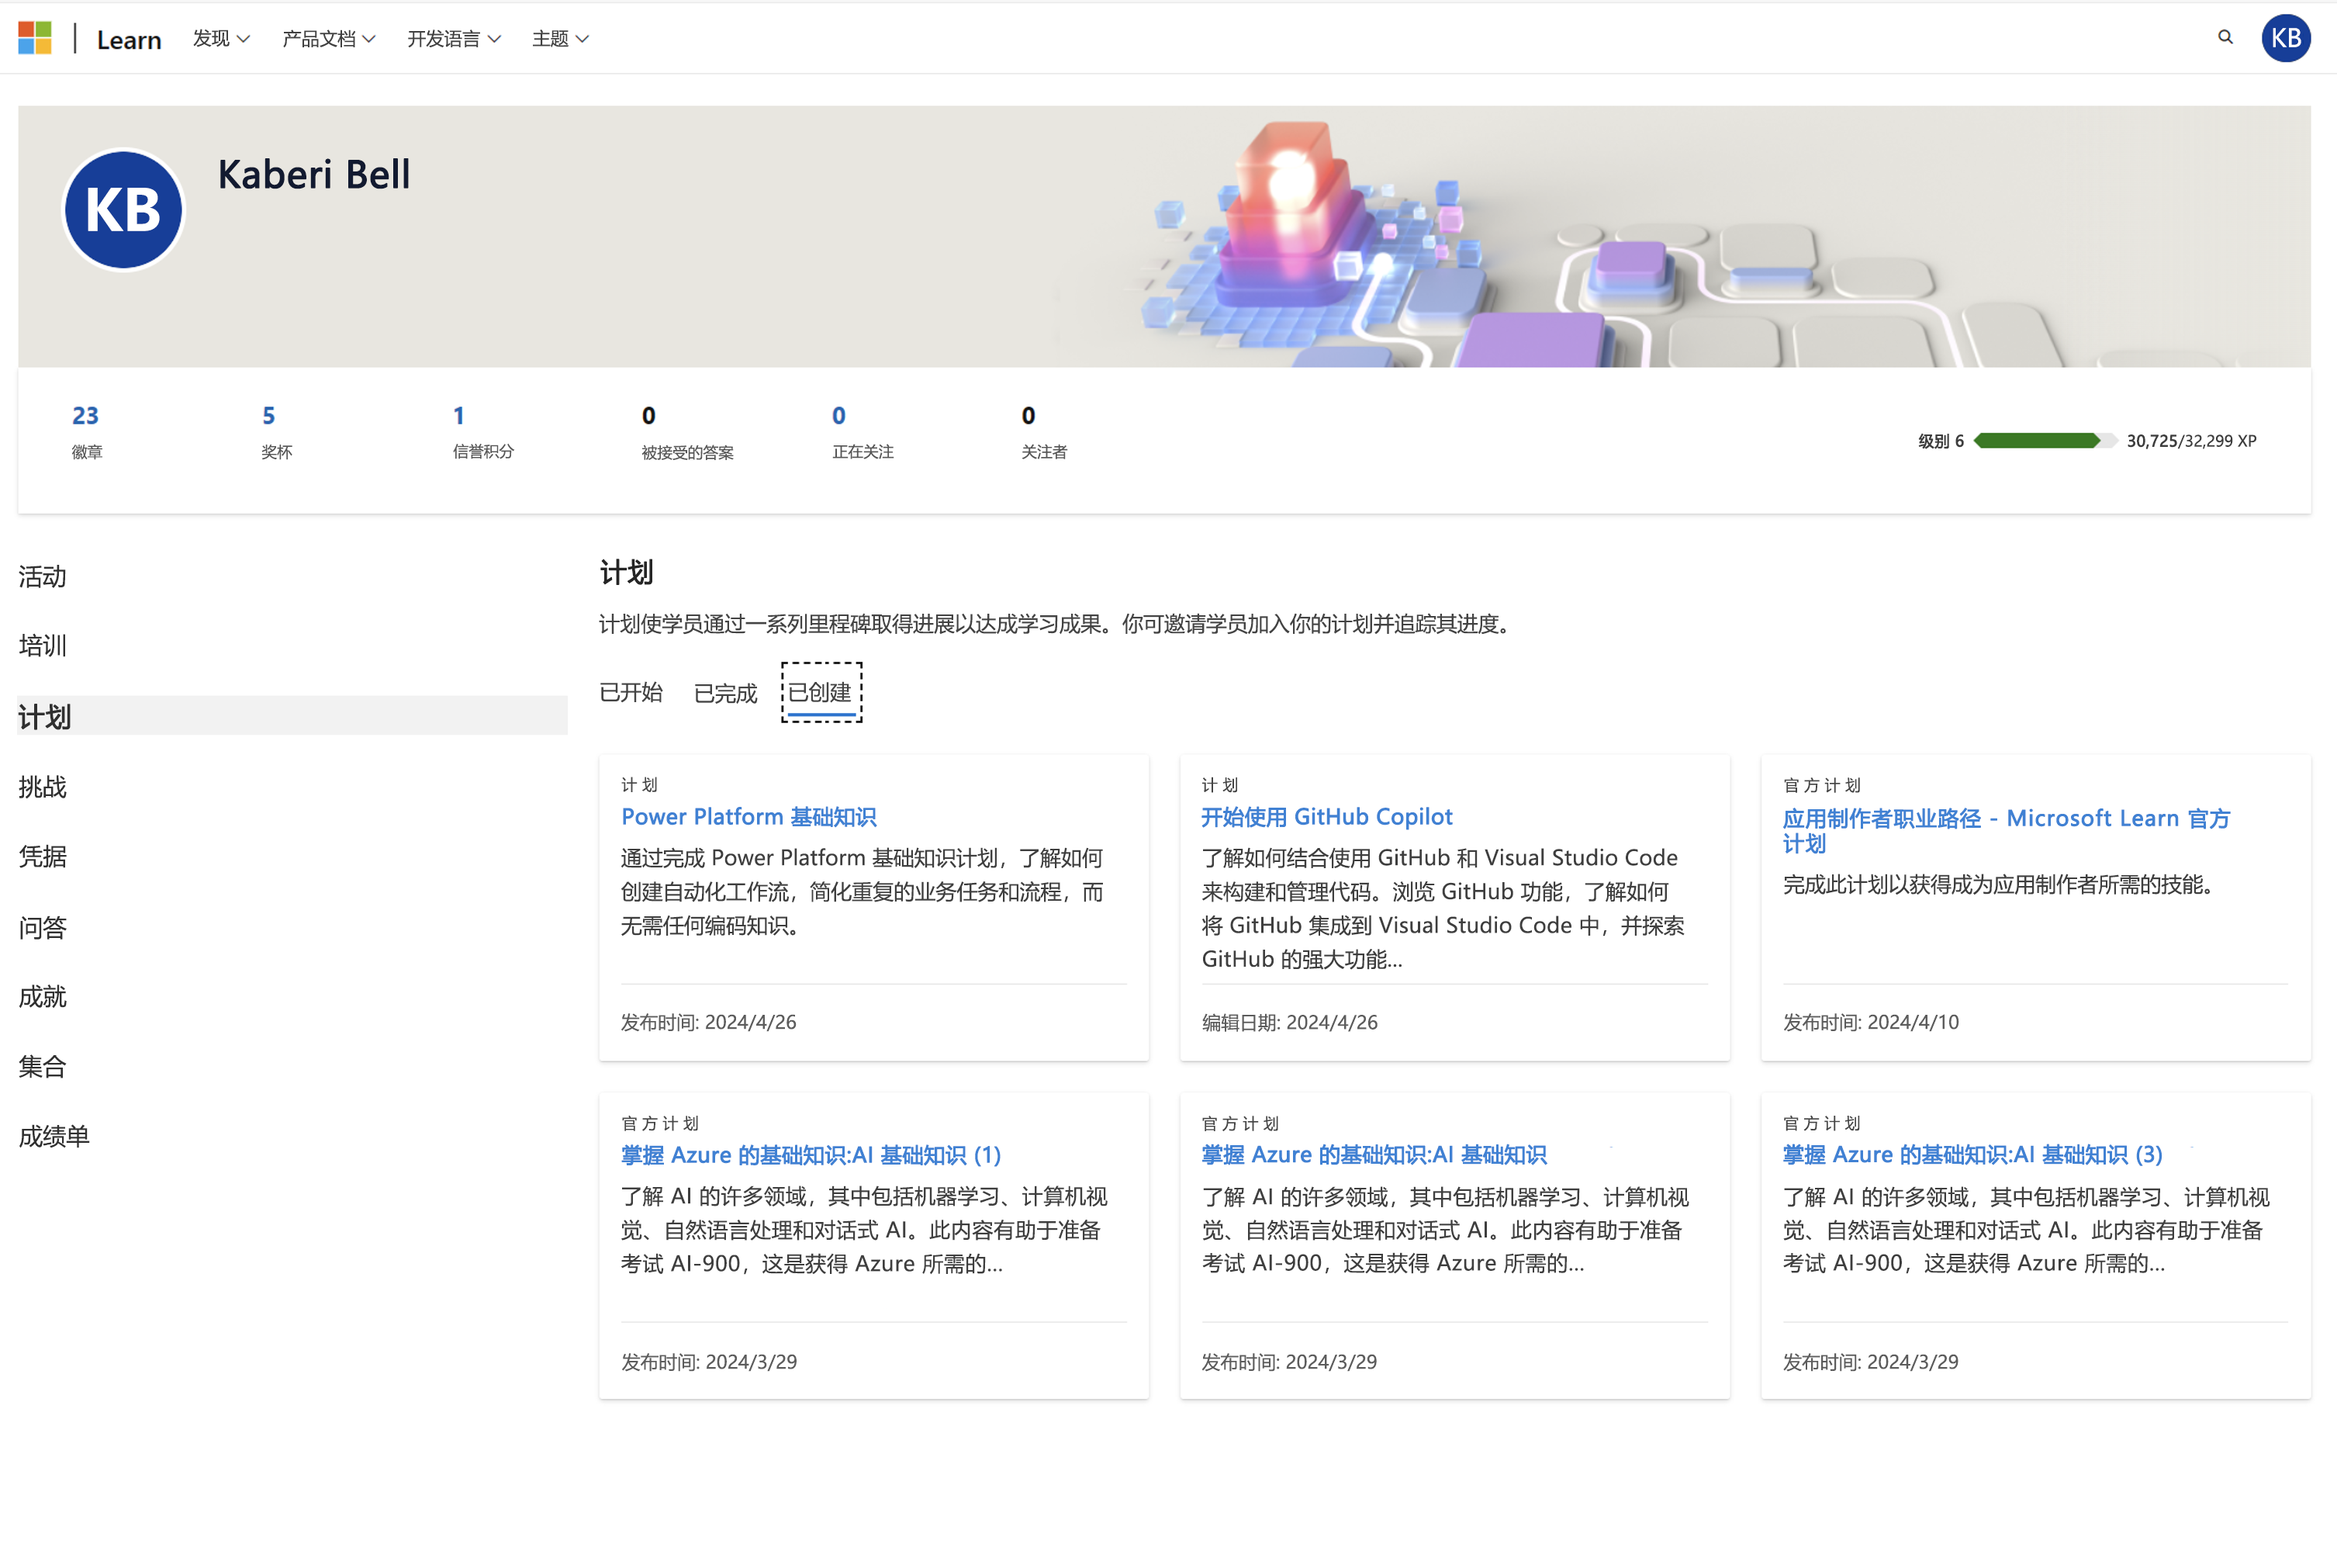2337x1568 pixels.
Task: Select the 挑战 item in the sidebar
Action: click(42, 786)
